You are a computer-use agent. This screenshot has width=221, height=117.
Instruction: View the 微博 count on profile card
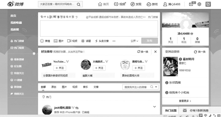coord(197,40)
